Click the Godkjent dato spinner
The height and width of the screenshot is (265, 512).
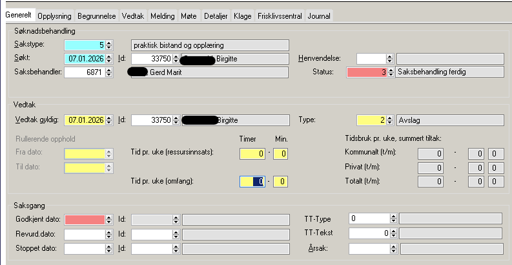(108, 220)
